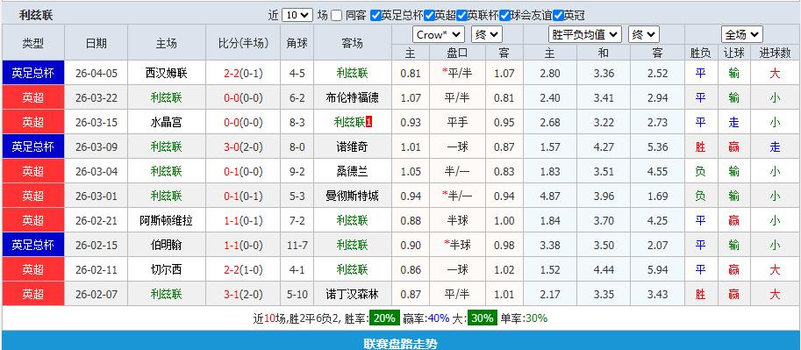
Task: Click result 胜 in 诺维奇 row
Action: pos(700,146)
